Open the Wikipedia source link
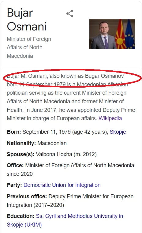This screenshot has height=233, width=142. tap(110, 118)
